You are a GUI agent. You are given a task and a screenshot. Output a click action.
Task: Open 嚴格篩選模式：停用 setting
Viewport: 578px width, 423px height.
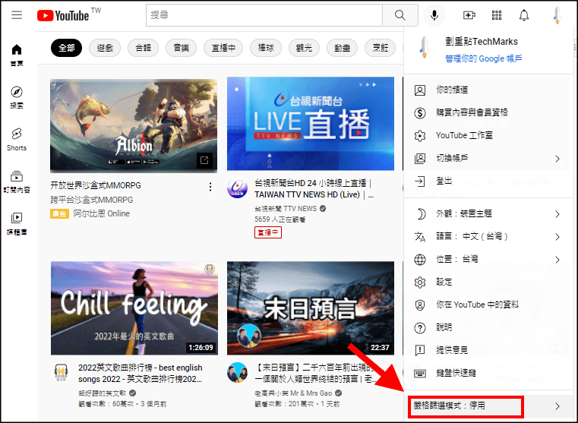click(x=488, y=406)
